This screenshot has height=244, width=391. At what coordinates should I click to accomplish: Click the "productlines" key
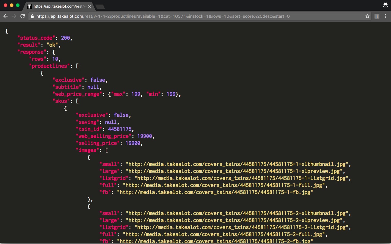(x=49, y=66)
